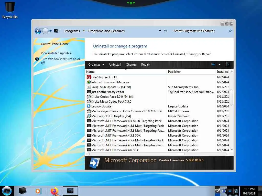The width and height of the screenshot is (262, 196).
Task: Click the vertical scrollbar thumb
Action: 232,97
